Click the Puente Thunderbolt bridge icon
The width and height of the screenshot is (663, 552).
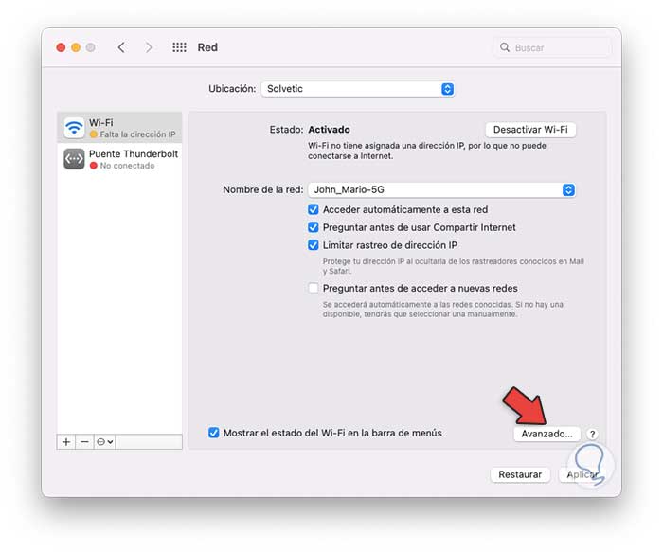74,159
